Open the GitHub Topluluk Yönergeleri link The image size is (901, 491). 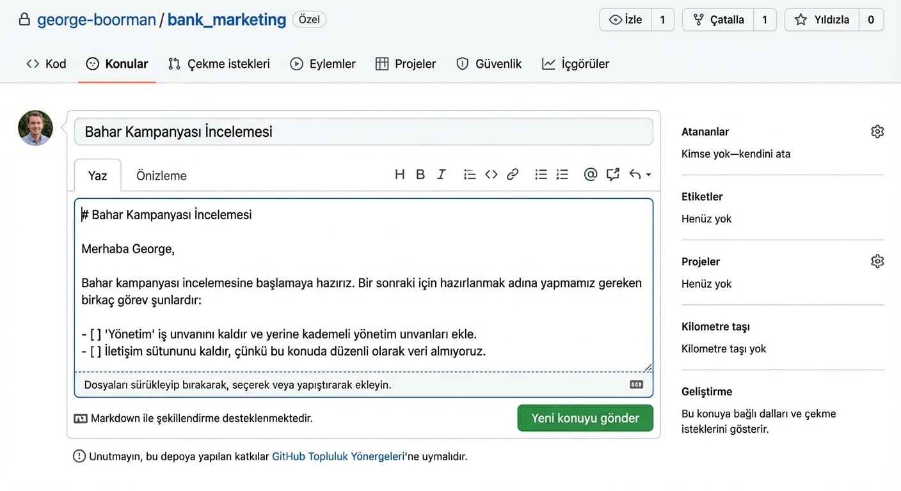(x=337, y=456)
